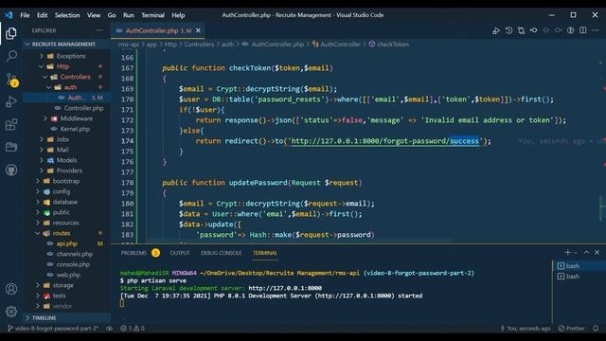The width and height of the screenshot is (606, 341).
Task: Click the eye icon in status bar
Action: [x=110, y=329]
